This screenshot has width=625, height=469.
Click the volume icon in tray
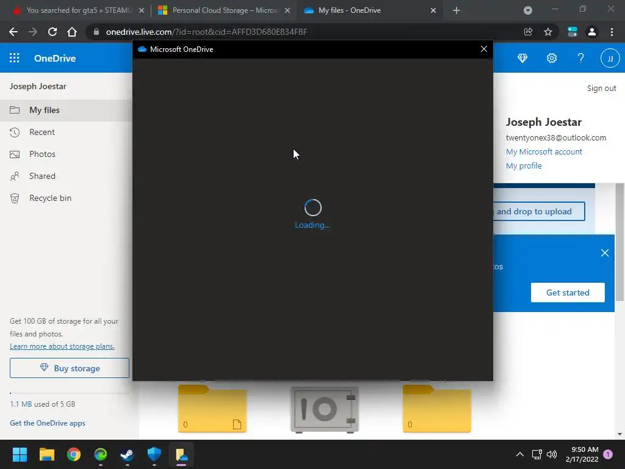tap(552, 454)
